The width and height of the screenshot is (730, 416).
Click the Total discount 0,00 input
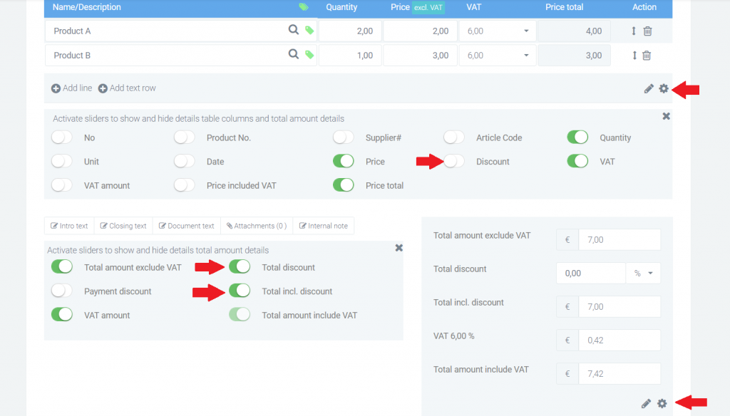591,273
